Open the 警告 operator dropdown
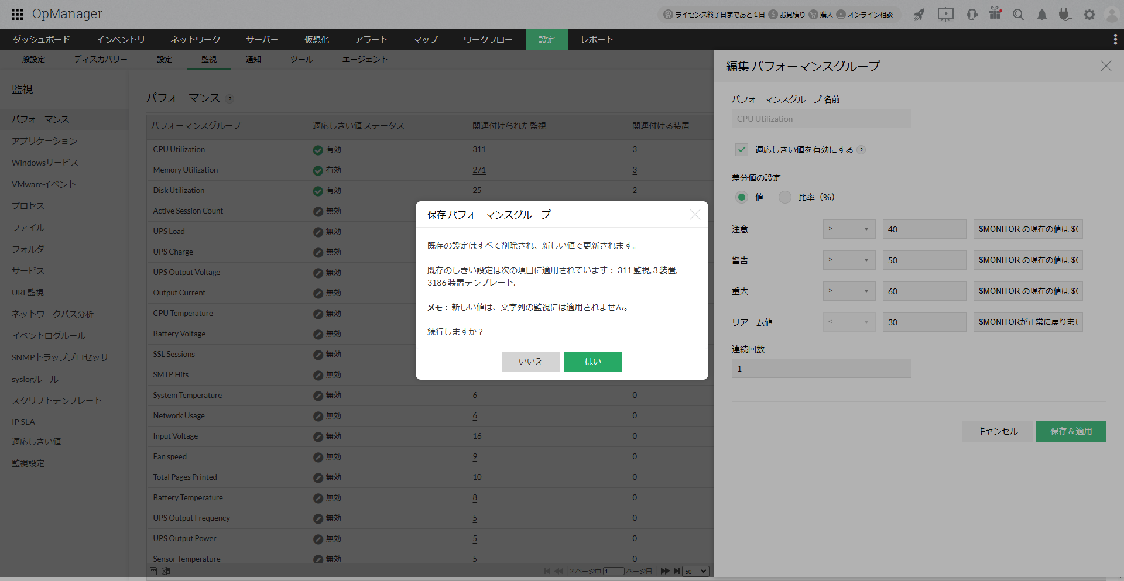This screenshot has height=581, width=1124. coord(849,260)
